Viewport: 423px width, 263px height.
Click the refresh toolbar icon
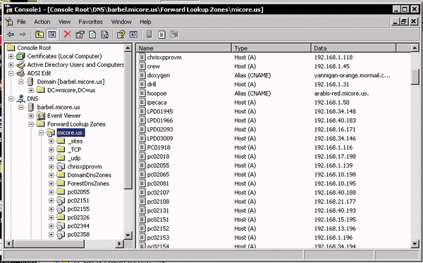click(x=92, y=34)
